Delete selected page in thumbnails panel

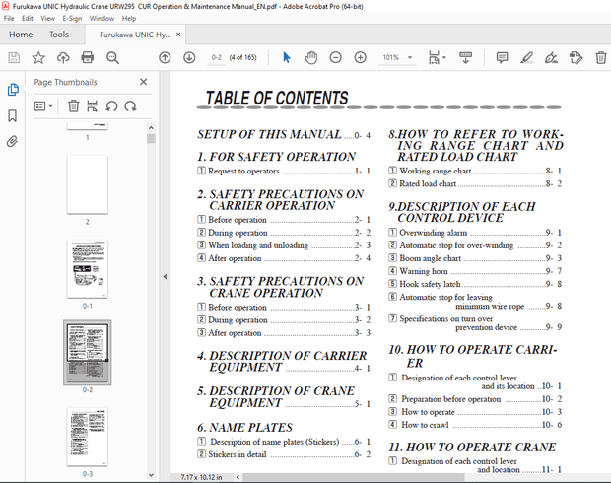pyautogui.click(x=73, y=106)
